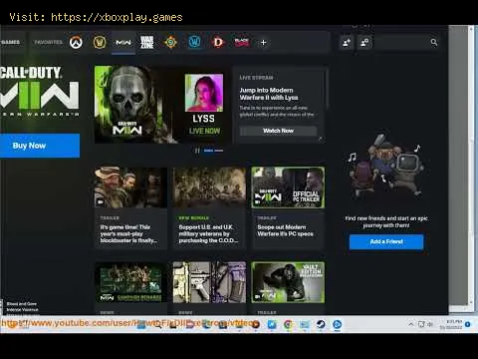This screenshot has height=359, width=478.
Task: Open the weapons news thumbnail
Action: point(209,282)
